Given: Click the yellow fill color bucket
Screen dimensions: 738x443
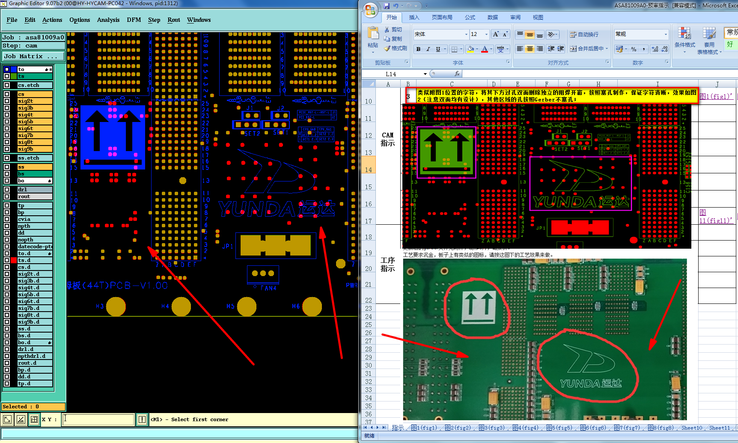Looking at the screenshot, I should click(470, 49).
